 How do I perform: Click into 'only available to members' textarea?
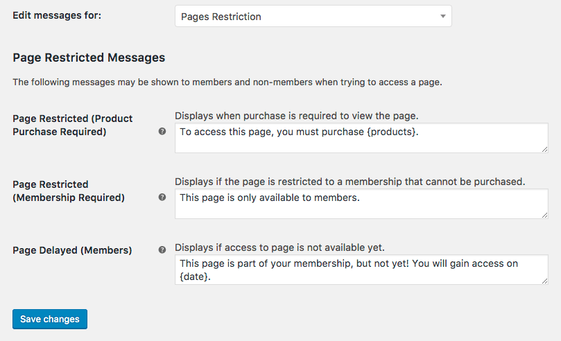[x=361, y=204]
